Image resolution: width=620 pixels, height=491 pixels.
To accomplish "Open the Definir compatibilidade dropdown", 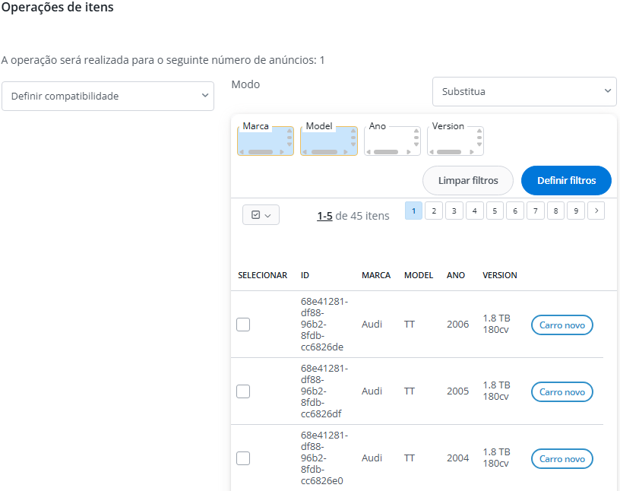I will 108,96.
